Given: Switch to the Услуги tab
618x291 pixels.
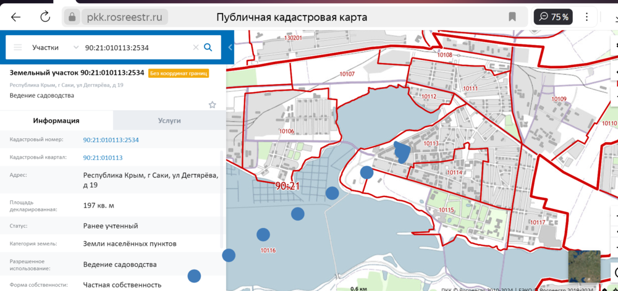Looking at the screenshot, I should (x=169, y=120).
